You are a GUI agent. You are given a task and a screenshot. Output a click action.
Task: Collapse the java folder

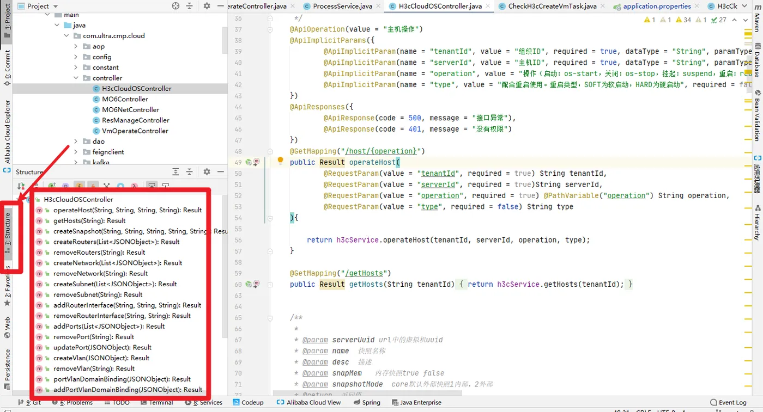tap(57, 25)
